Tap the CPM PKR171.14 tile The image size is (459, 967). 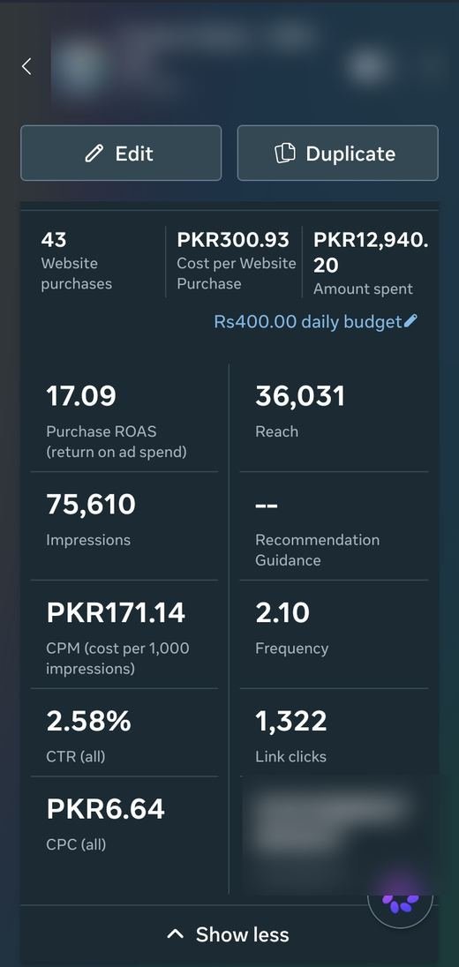pos(124,634)
